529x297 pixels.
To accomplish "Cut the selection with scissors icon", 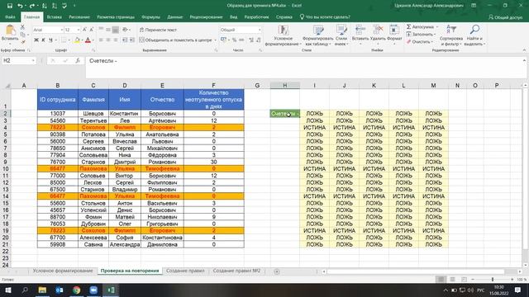I will click(x=22, y=27).
